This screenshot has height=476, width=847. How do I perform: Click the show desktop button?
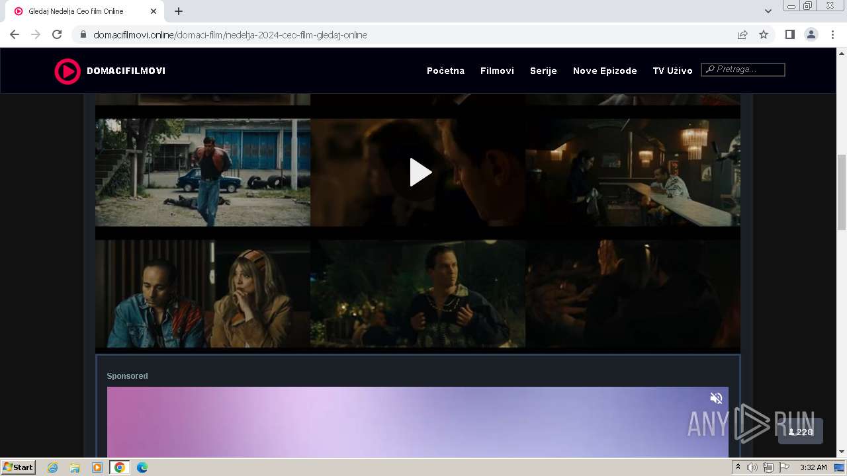[840, 467]
